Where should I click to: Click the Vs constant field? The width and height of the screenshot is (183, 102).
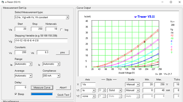click(x=21, y=52)
